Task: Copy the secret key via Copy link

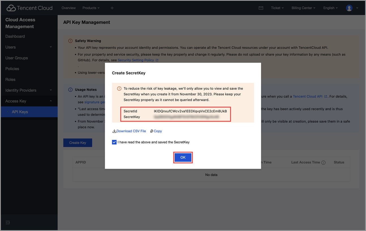Action: [x=158, y=131]
